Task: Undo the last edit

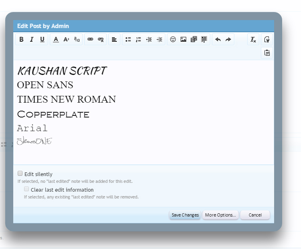Action: [x=218, y=39]
